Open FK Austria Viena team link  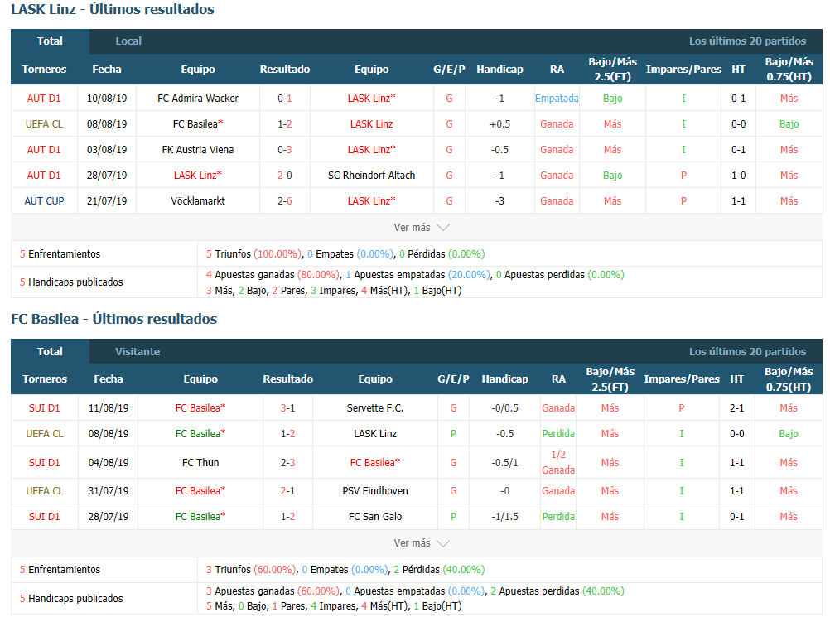pos(198,150)
